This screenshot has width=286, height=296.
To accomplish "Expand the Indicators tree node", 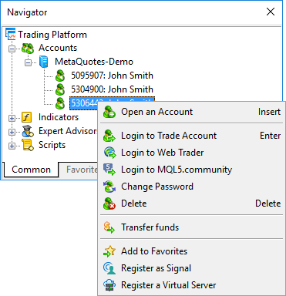I will pyautogui.click(x=12, y=118).
